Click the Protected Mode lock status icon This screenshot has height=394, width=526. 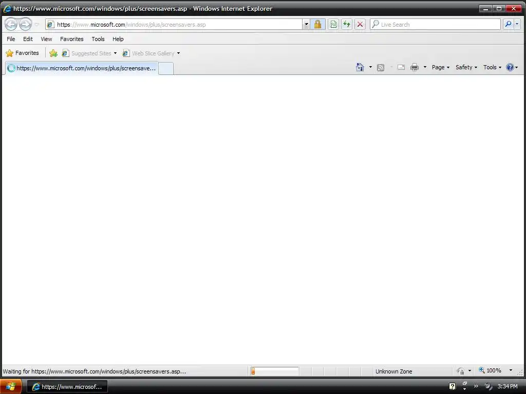pyautogui.click(x=461, y=371)
